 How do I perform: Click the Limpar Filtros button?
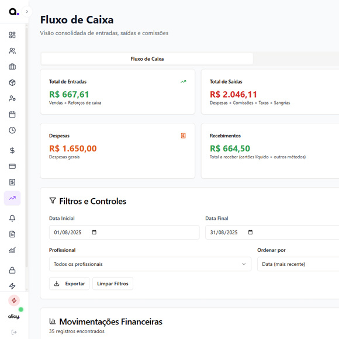(x=113, y=283)
